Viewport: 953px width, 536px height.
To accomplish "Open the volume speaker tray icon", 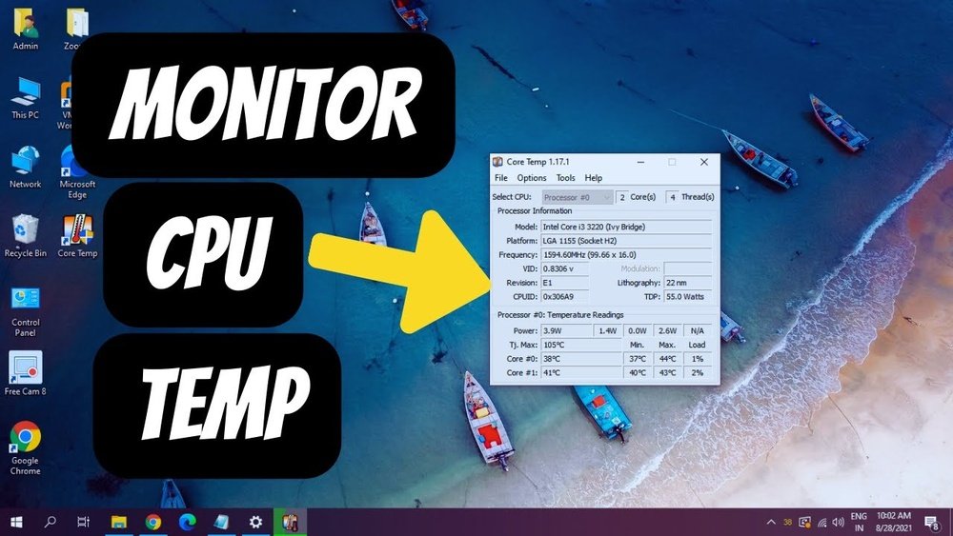I will coord(839,522).
